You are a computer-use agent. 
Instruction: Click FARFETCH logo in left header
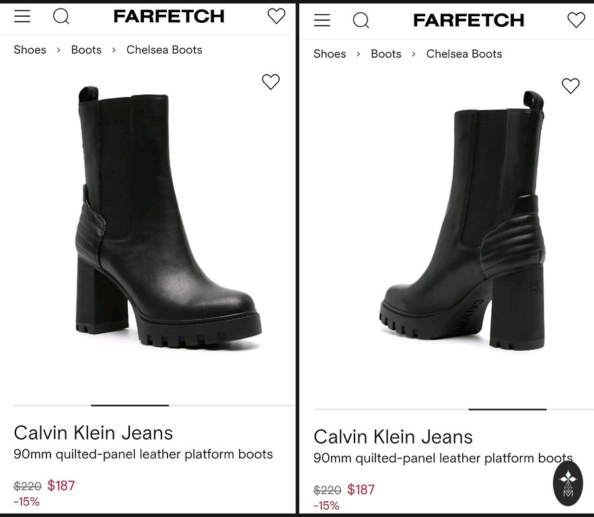[169, 17]
